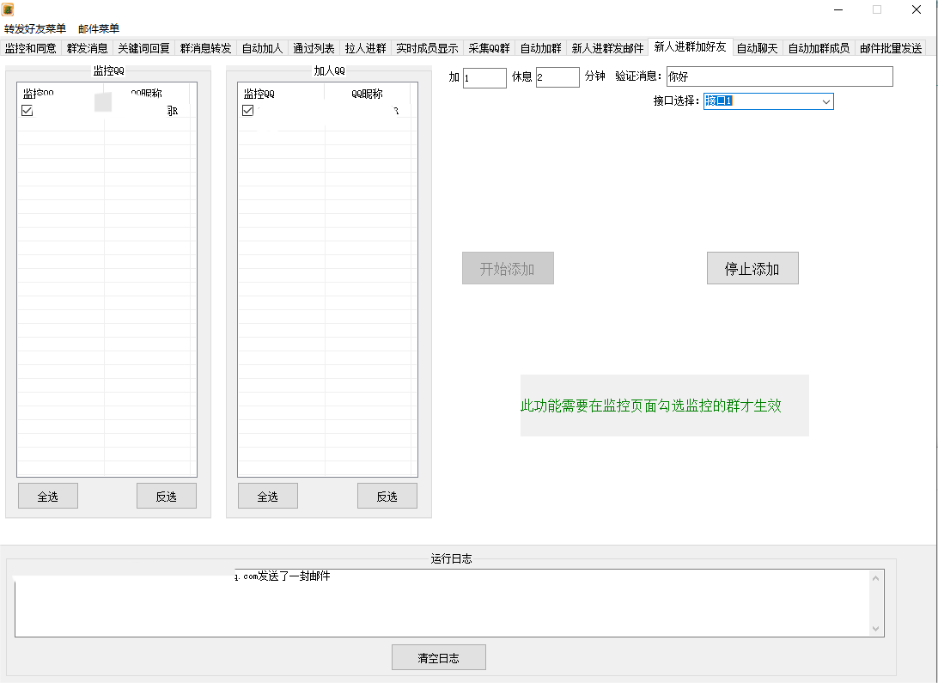Go to the 自动聊天 tab
This screenshot has width=938, height=683.
(x=757, y=48)
